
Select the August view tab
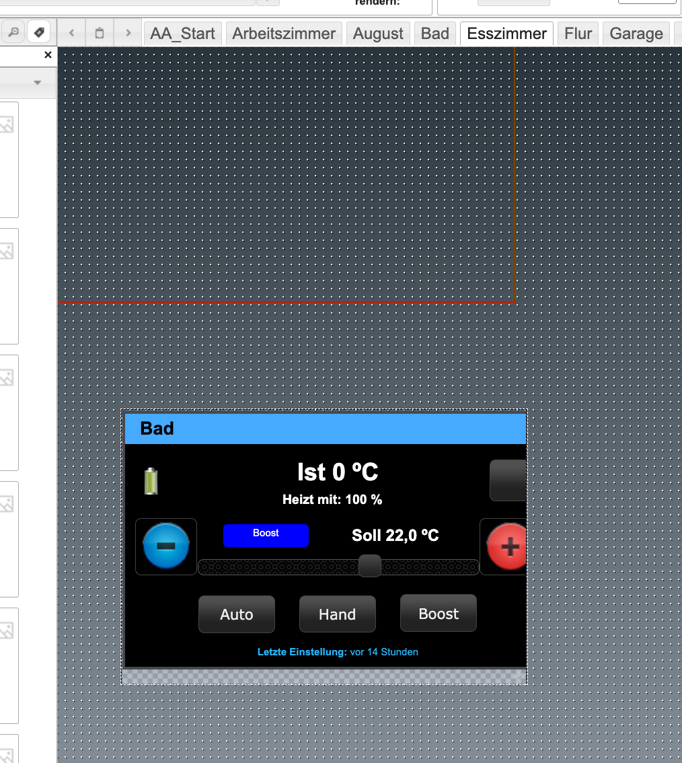[378, 34]
